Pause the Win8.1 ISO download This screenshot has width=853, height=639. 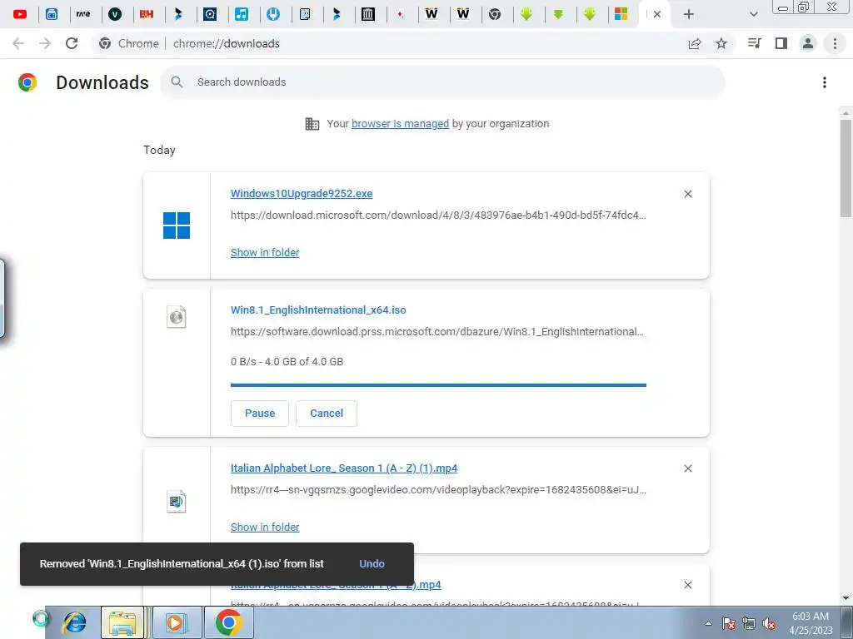click(x=260, y=414)
